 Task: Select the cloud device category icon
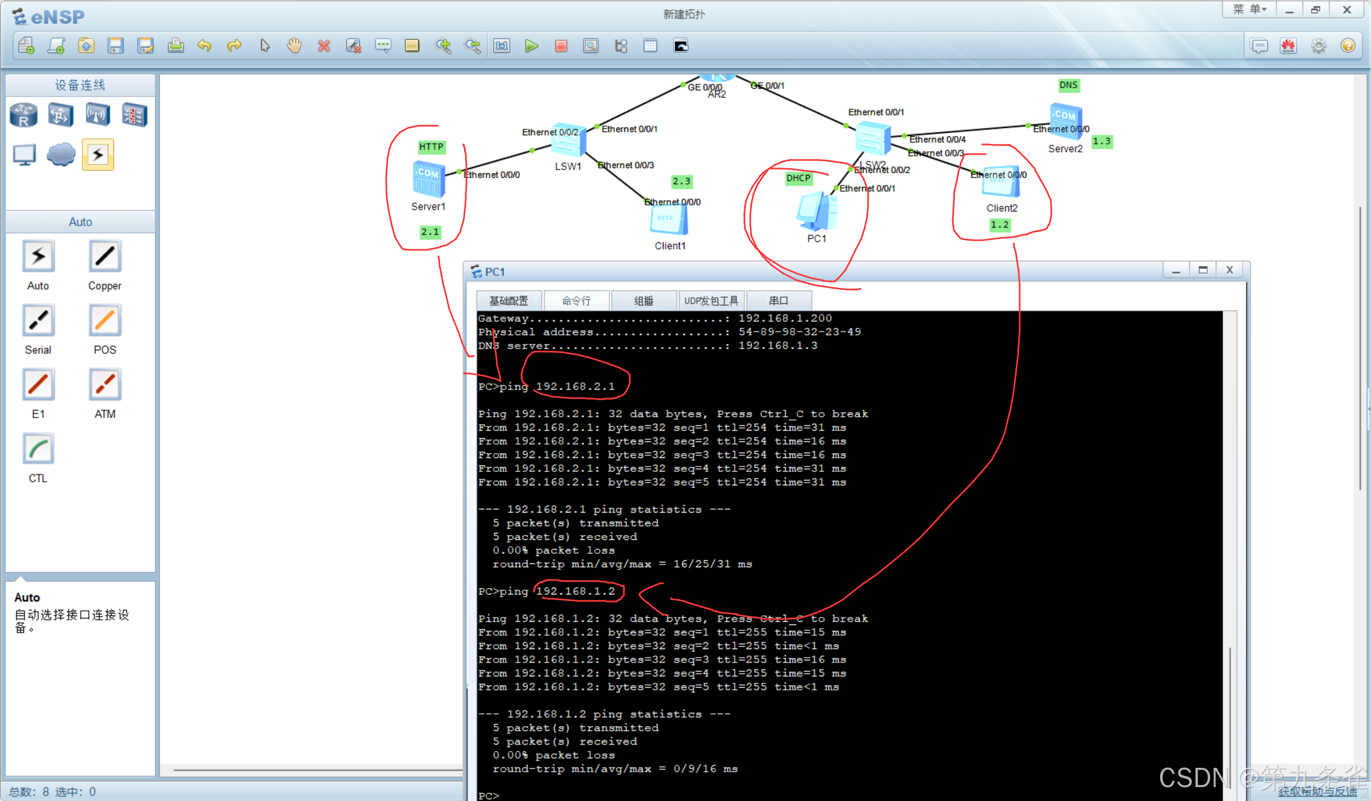click(x=61, y=155)
